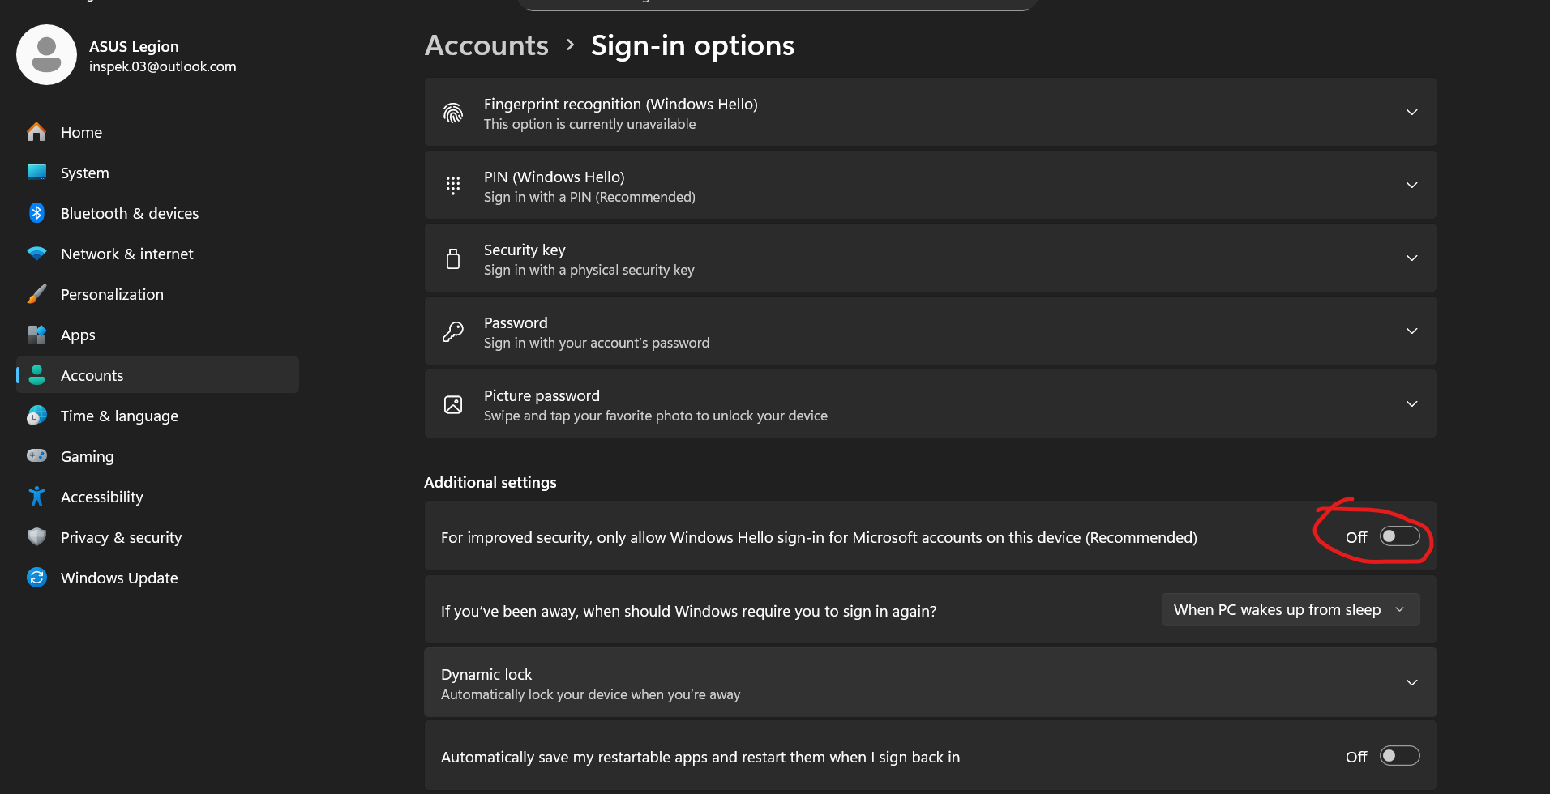Expand the Security key sign-in option
This screenshot has width=1550, height=794.
click(1411, 258)
